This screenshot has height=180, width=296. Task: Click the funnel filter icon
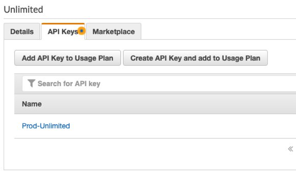[x=32, y=84]
